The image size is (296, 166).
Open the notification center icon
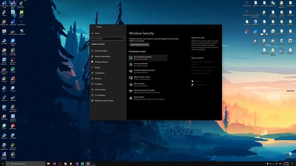click(292, 164)
